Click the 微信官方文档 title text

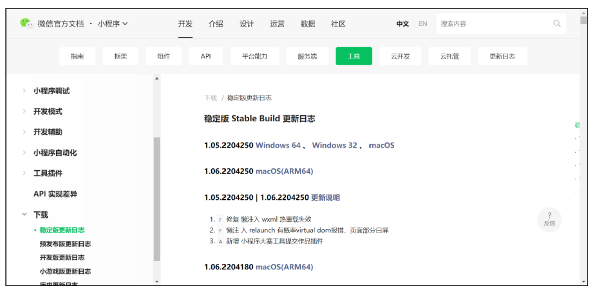coord(60,24)
